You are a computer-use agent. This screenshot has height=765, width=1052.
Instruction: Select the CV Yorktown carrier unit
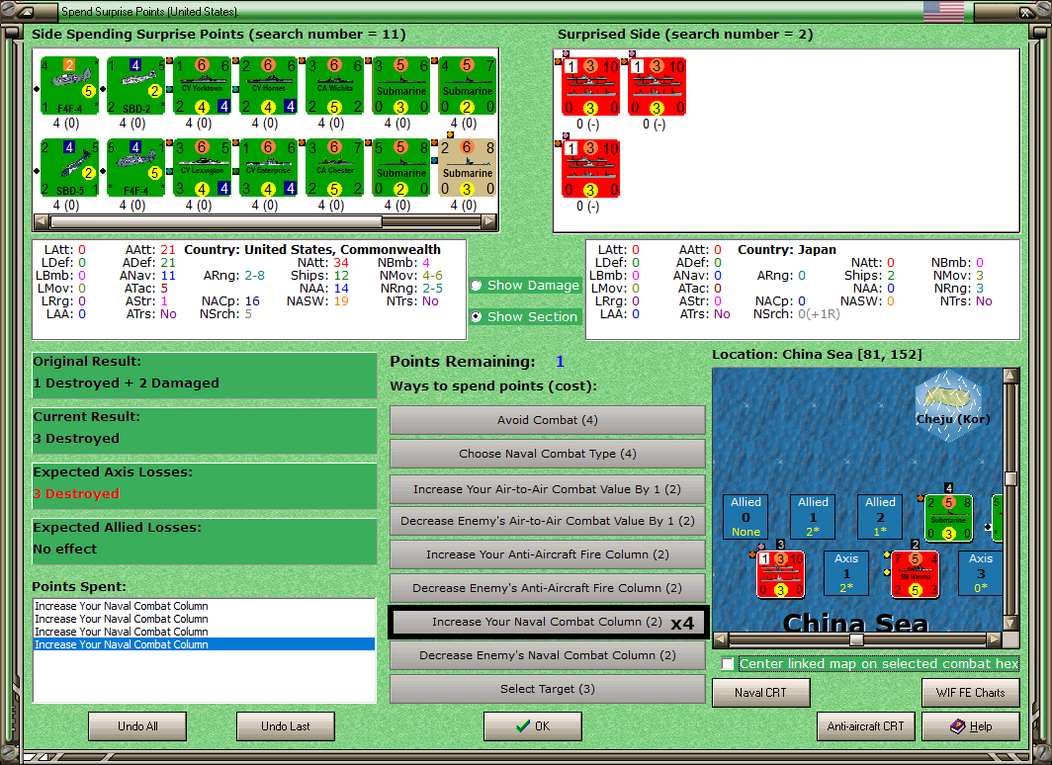(x=203, y=86)
